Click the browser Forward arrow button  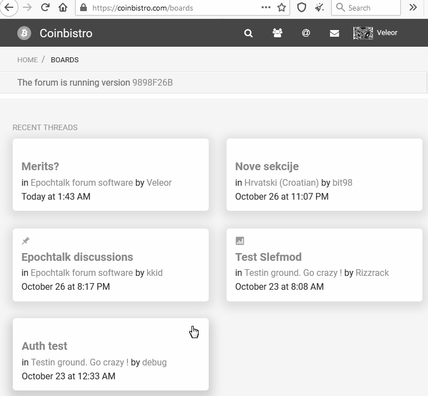point(27,7)
